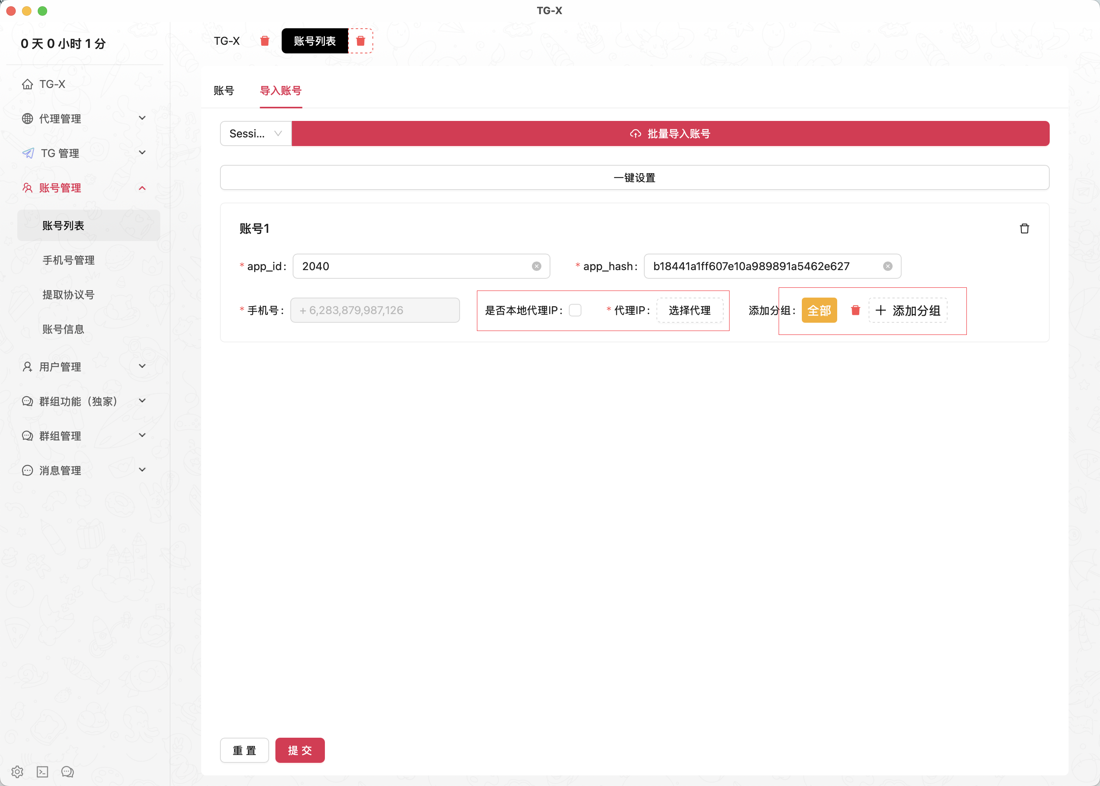Expand the TG 管理 menu chevron
Screen dimensions: 1100x786
point(142,152)
